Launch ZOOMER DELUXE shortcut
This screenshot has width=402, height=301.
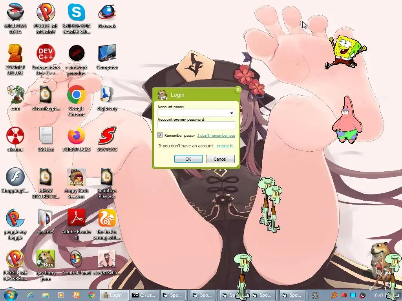point(15,60)
